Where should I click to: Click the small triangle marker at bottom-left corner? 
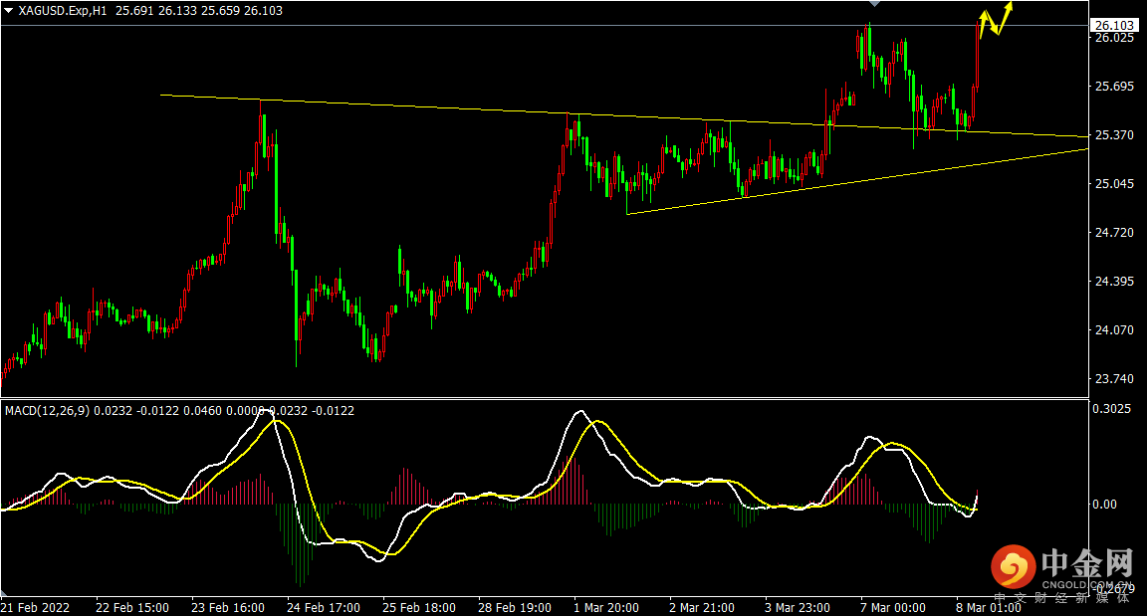click(x=4, y=593)
